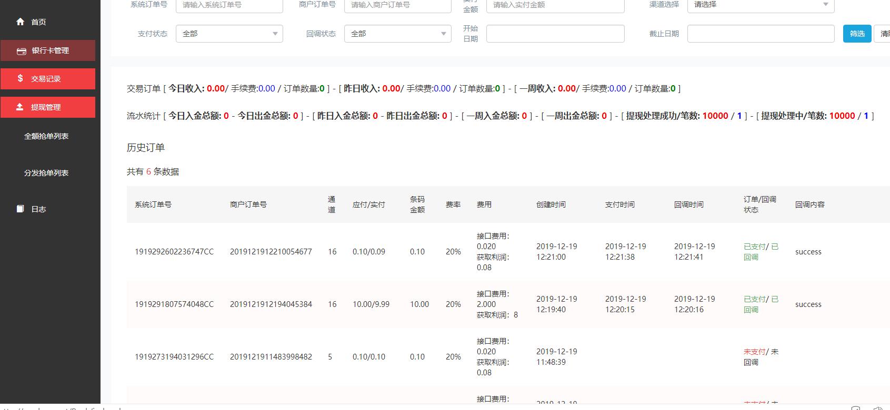Image resolution: width=890 pixels, height=410 pixels.
Task: Click into 系统订单号 input field
Action: (229, 5)
